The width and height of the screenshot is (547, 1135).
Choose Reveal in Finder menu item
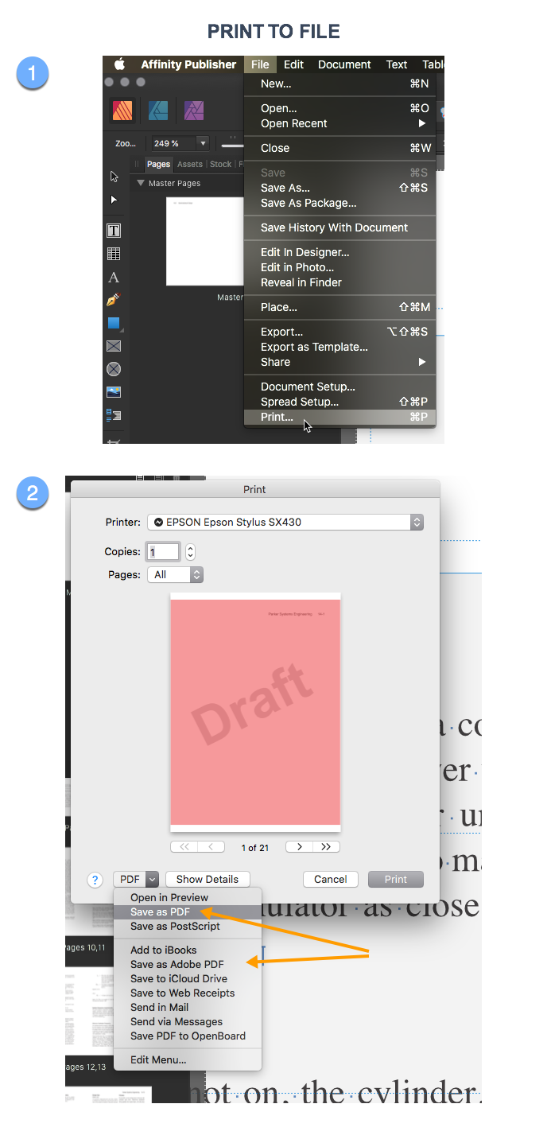pyautogui.click(x=340, y=282)
